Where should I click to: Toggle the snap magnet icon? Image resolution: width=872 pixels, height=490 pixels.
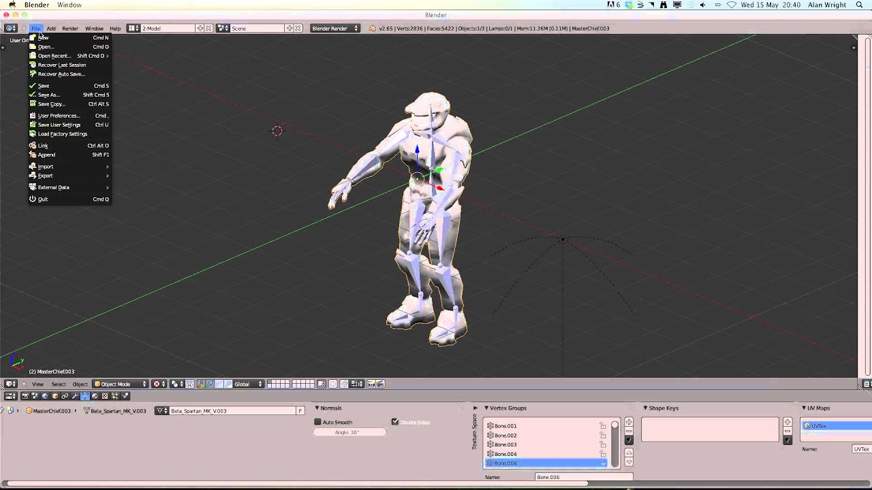(344, 384)
